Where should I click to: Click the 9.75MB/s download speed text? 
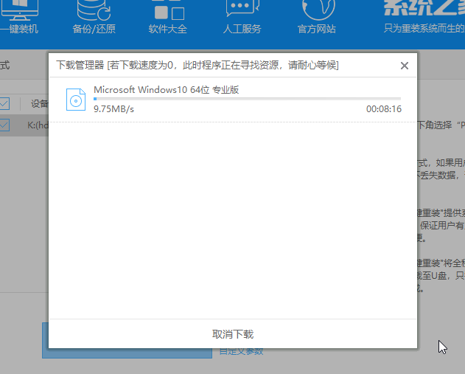click(114, 109)
